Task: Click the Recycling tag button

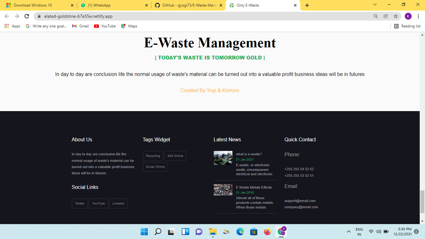Action: (x=153, y=156)
